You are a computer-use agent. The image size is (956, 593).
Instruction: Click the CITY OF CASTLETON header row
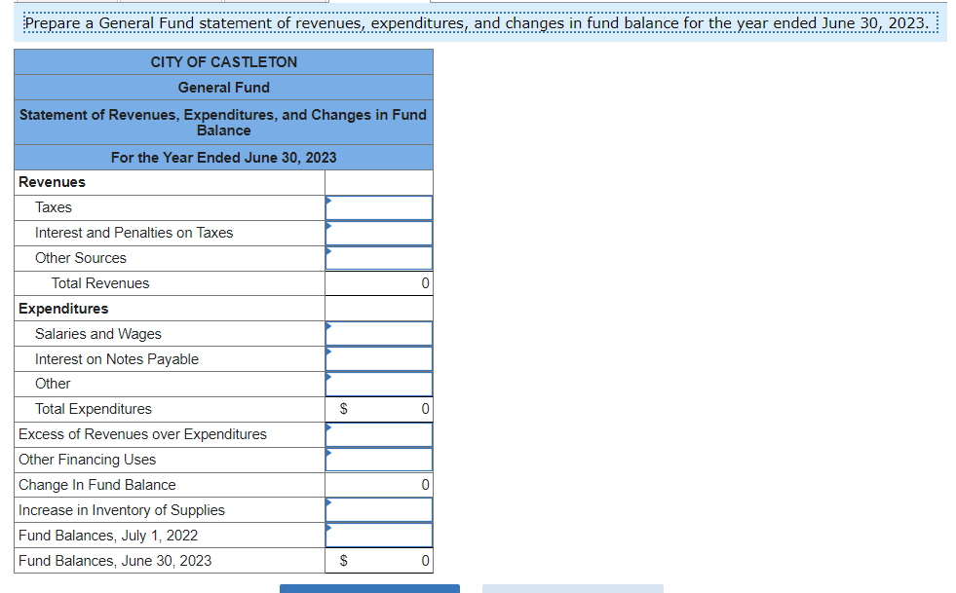point(223,61)
